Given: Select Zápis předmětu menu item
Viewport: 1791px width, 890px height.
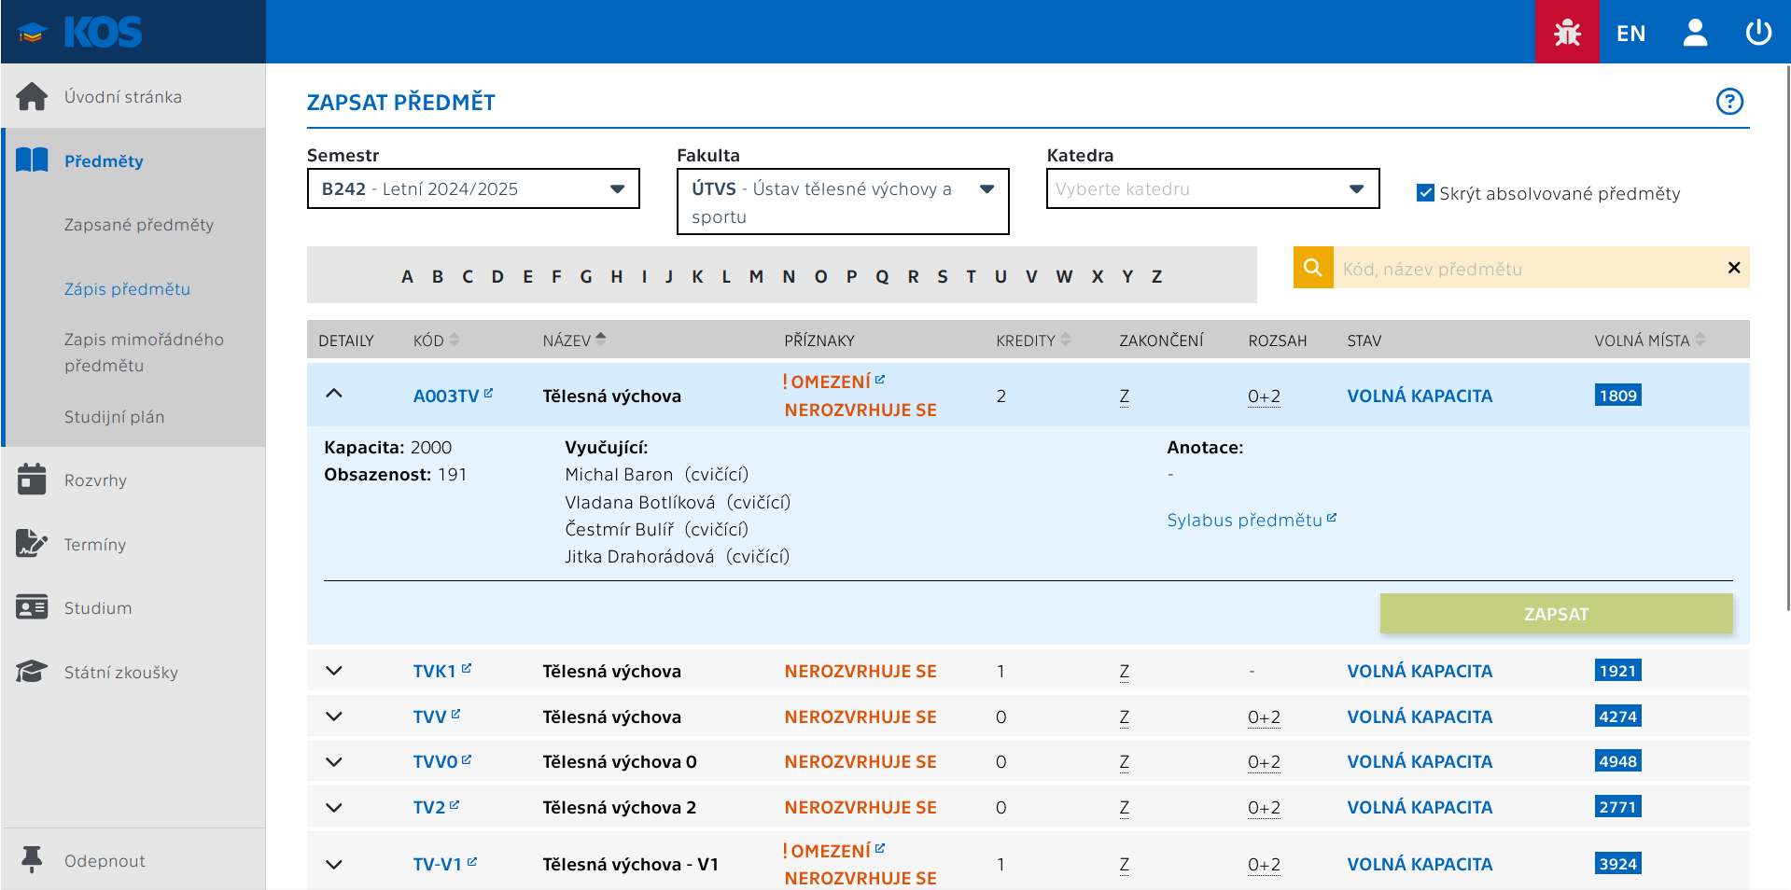Looking at the screenshot, I should pos(127,289).
